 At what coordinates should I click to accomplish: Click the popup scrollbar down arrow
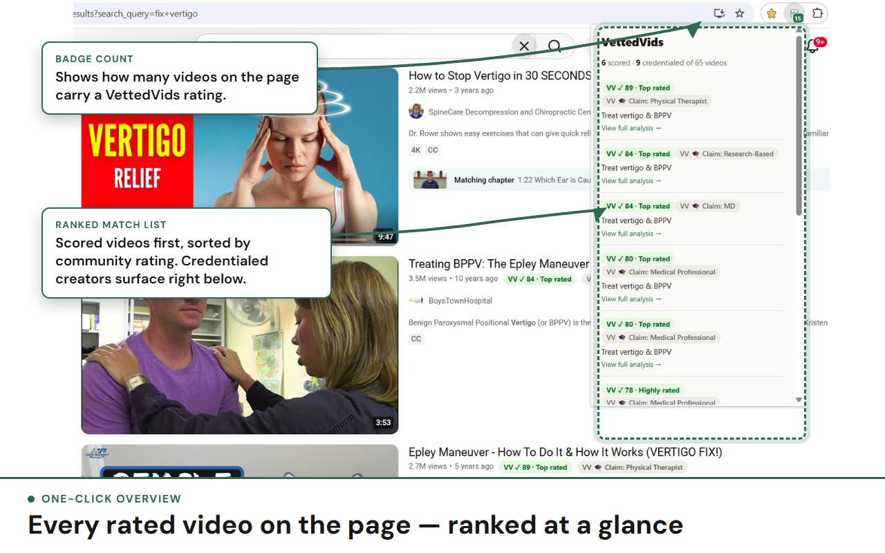coord(799,400)
